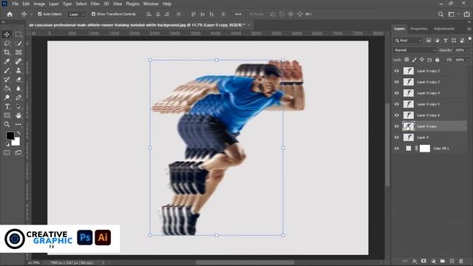Select the Rectangular Marquee tool
Viewport: 473px width, 266px height.
click(18, 34)
